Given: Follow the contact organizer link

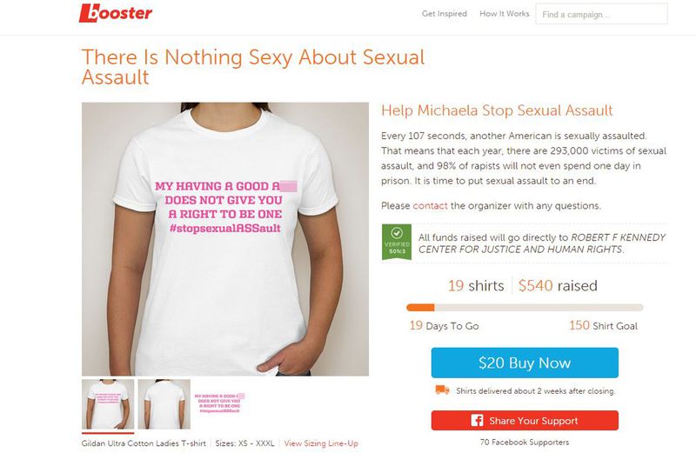Looking at the screenshot, I should pos(430,206).
